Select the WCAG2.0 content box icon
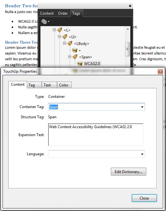 [80, 63]
